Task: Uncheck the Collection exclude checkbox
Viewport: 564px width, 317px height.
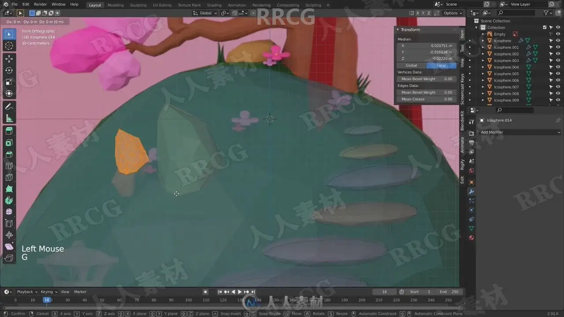Action: click(545, 27)
